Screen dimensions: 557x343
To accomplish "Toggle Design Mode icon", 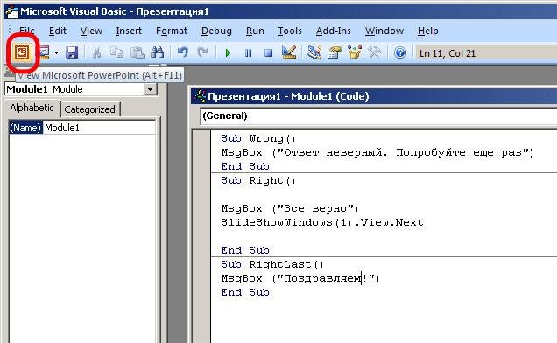I will point(289,52).
